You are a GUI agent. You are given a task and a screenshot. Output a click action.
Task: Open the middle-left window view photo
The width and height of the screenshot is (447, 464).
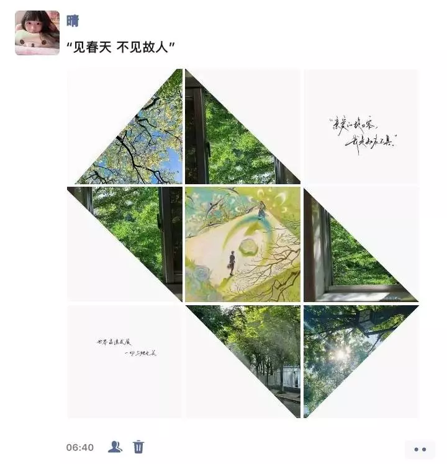pos(125,244)
